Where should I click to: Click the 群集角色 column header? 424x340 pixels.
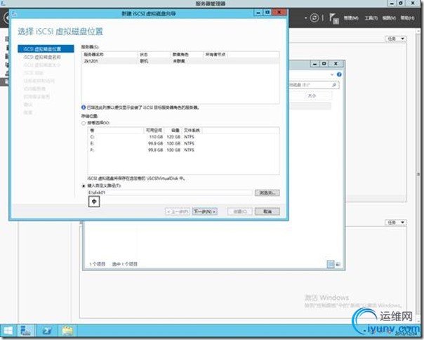(x=187, y=54)
